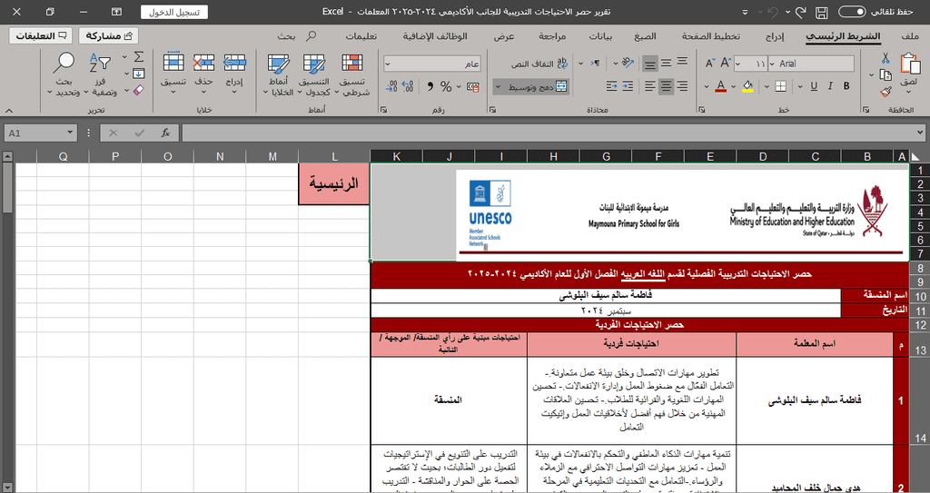The height and width of the screenshot is (493, 930).
Task: Click the Borders grid icon
Action: pyautogui.click(x=780, y=86)
